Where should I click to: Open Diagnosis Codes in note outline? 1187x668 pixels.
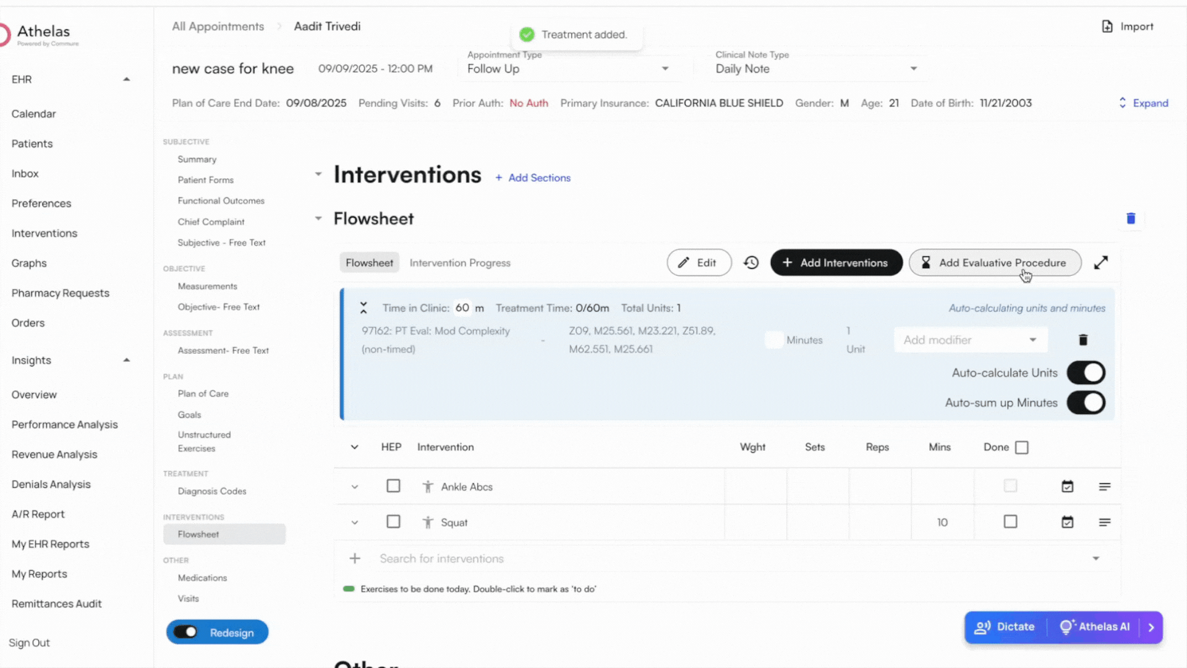click(212, 491)
